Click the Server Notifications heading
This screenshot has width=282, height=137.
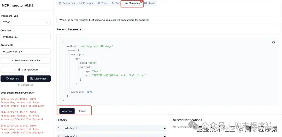(x=187, y=120)
